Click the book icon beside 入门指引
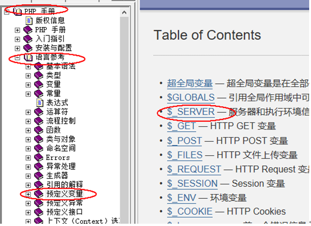 tap(28, 39)
